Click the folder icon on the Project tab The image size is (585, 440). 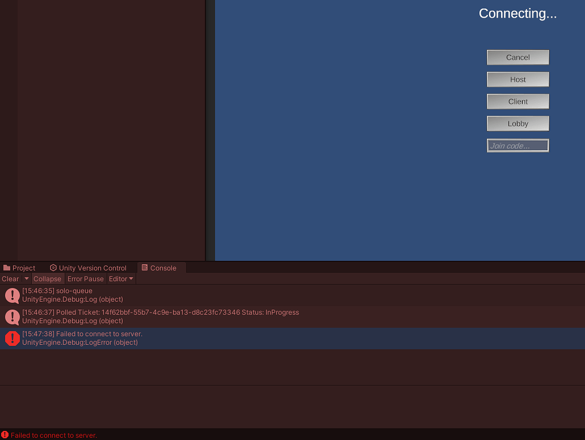(8, 268)
